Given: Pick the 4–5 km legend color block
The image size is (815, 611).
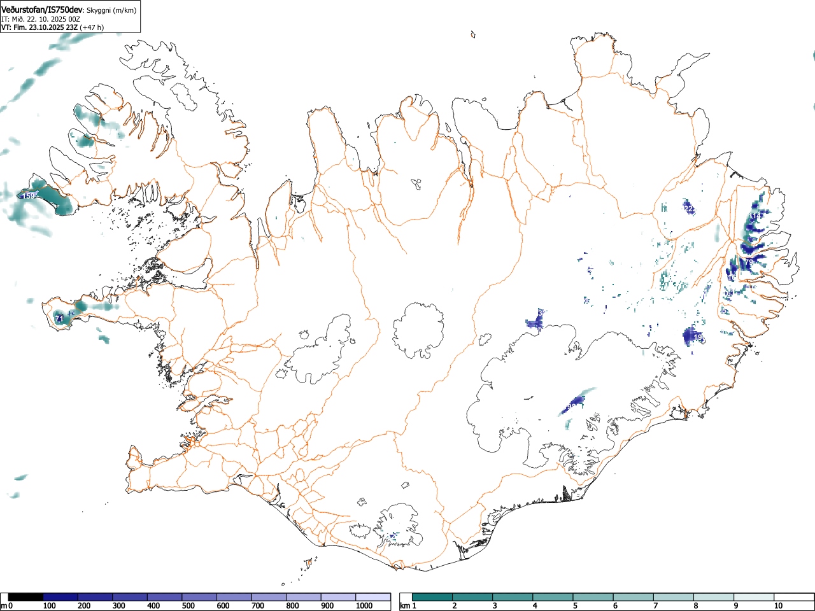Looking at the screenshot, I should [553, 597].
